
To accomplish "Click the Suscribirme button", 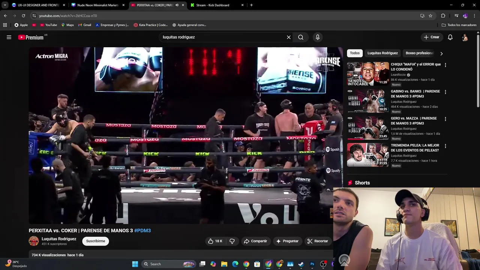I will click(x=96, y=241).
